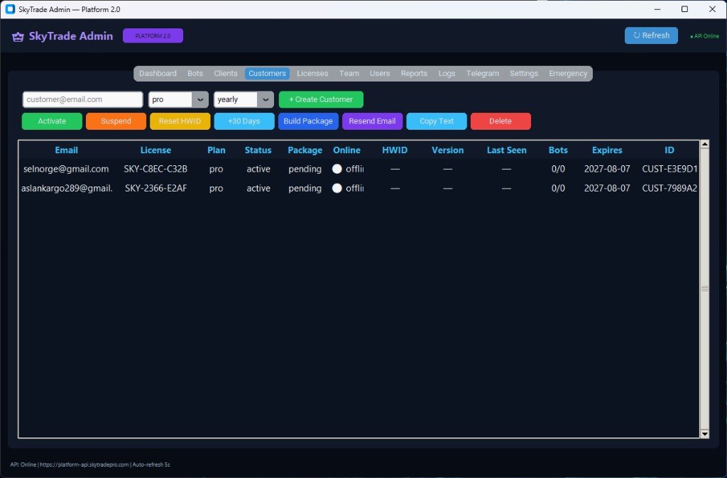
Task: Click the Build Package button
Action: tap(308, 121)
